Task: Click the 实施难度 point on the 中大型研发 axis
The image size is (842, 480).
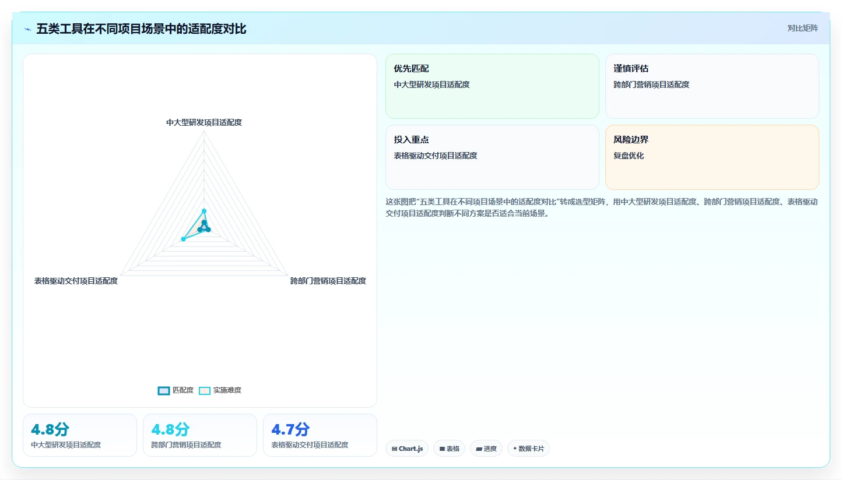Action: pyautogui.click(x=204, y=211)
